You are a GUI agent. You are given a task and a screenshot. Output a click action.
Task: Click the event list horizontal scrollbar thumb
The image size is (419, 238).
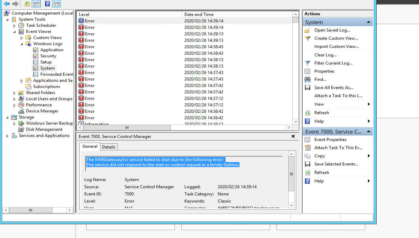(x=127, y=127)
